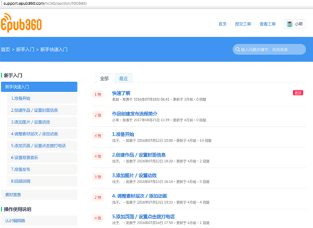The image size is (313, 228).
Task: Open article 5.添加页面 / 设置点击拨打电话 in list
Action: [143, 217]
